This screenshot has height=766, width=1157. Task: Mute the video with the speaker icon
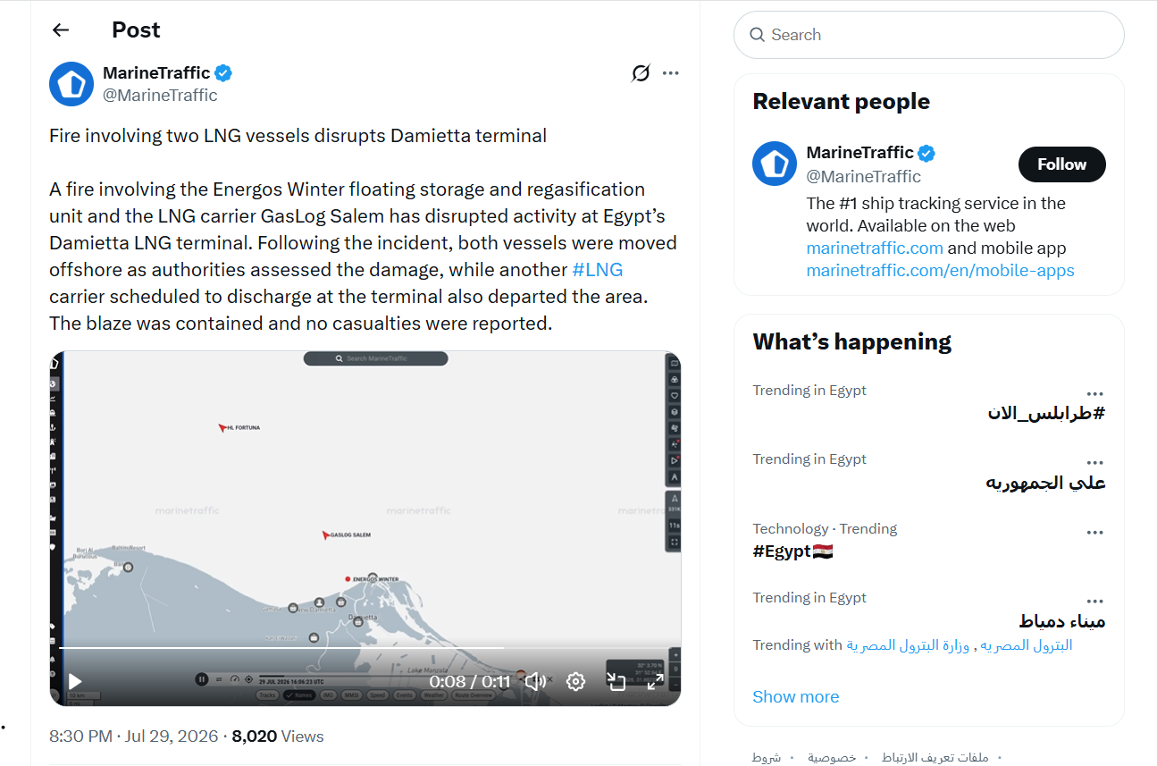535,682
